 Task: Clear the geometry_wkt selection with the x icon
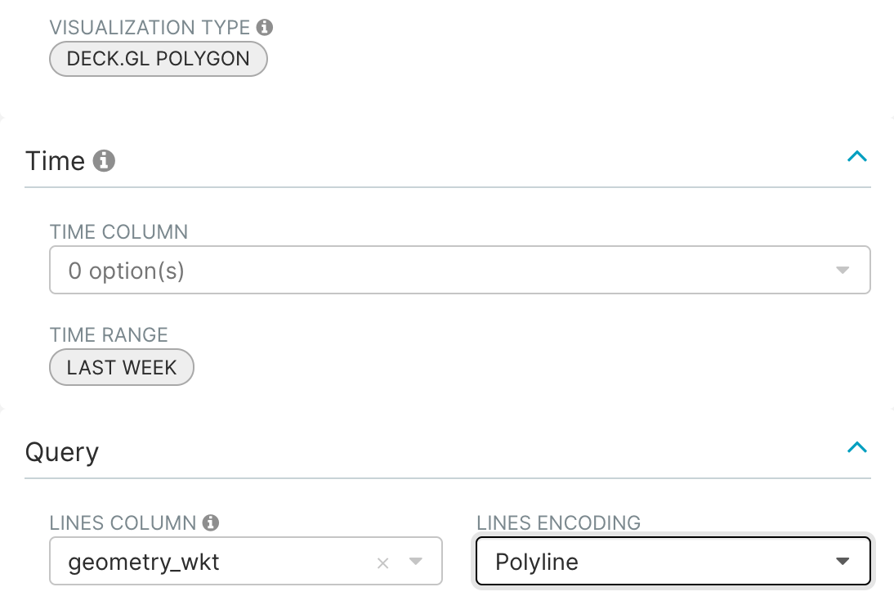pos(383,561)
